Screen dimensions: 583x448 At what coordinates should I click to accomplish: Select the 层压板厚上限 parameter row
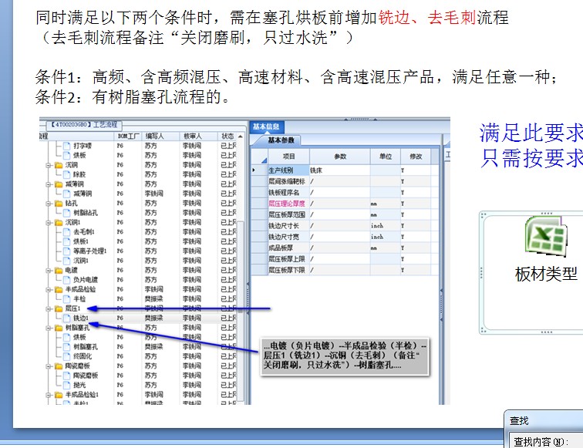[345, 259]
